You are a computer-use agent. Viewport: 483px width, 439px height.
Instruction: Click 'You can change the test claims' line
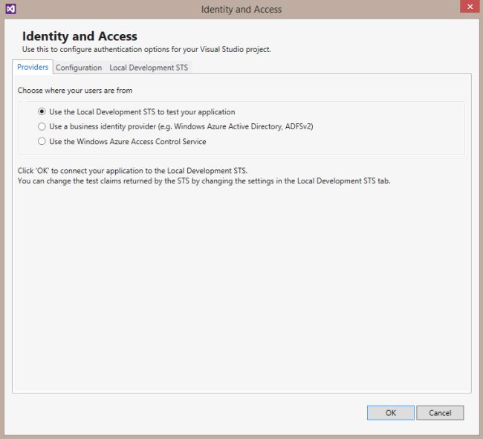(x=204, y=181)
